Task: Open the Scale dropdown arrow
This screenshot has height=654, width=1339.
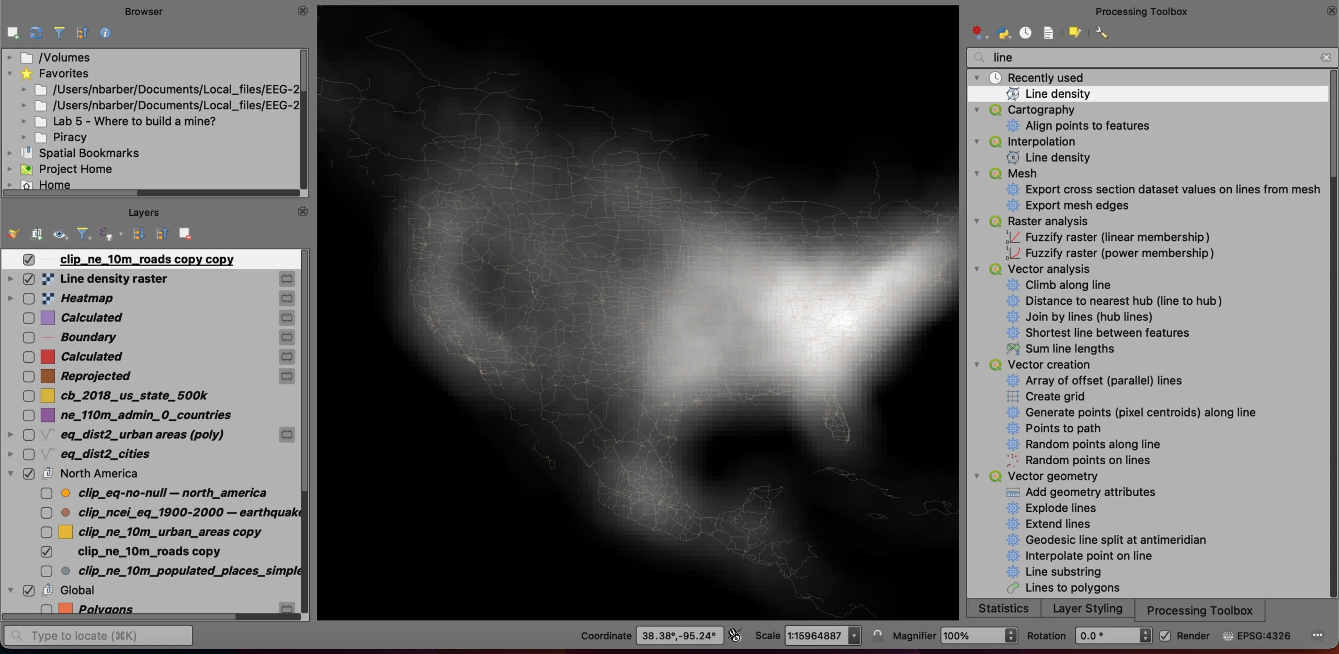Action: [x=854, y=636]
